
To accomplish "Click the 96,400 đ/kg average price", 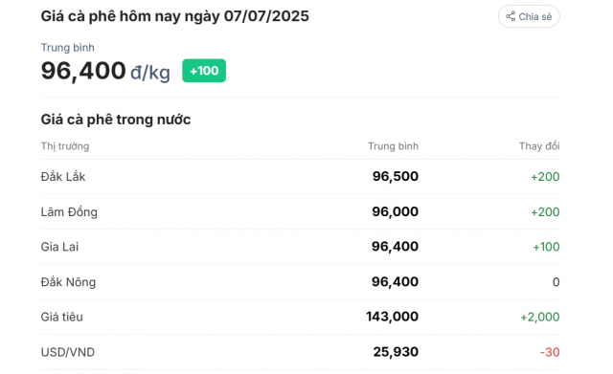I will 105,71.
